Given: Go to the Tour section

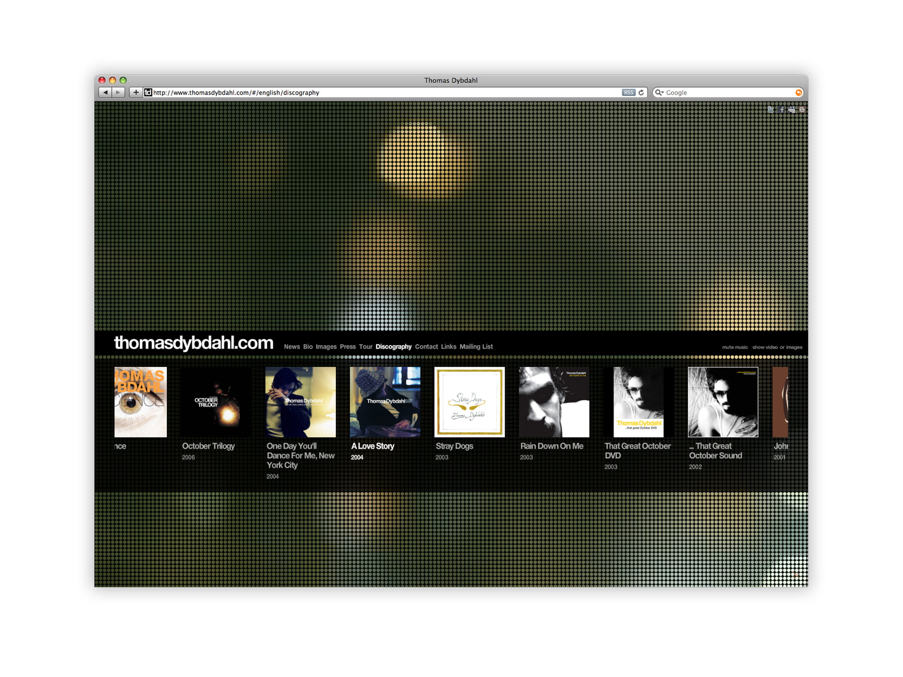Looking at the screenshot, I should point(366,346).
